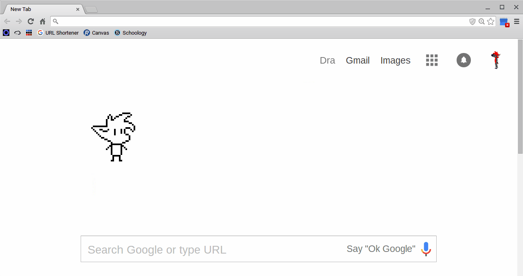Start voice search with microphone icon
Screen dimensions: 523x276
point(426,249)
